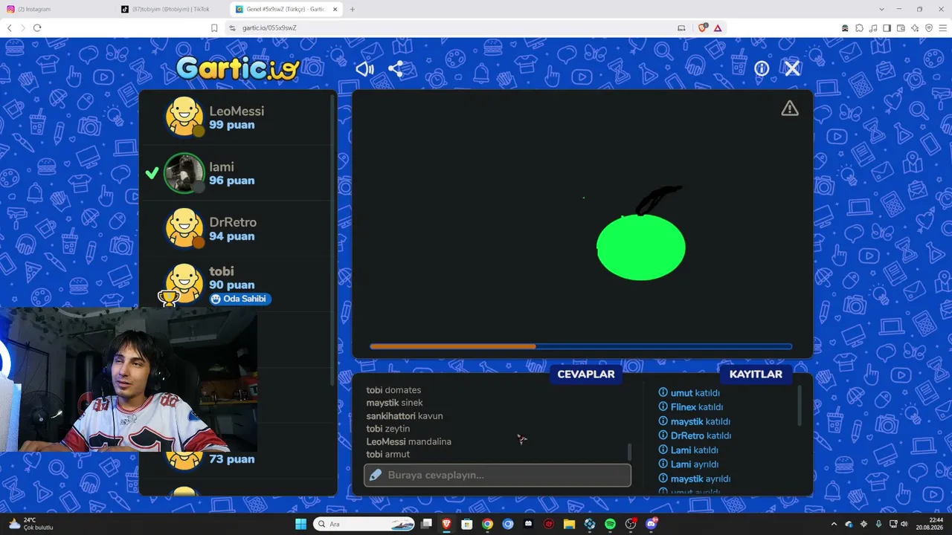Screen dimensions: 952x535
Task: Open Discord from the taskbar
Action: point(652,524)
